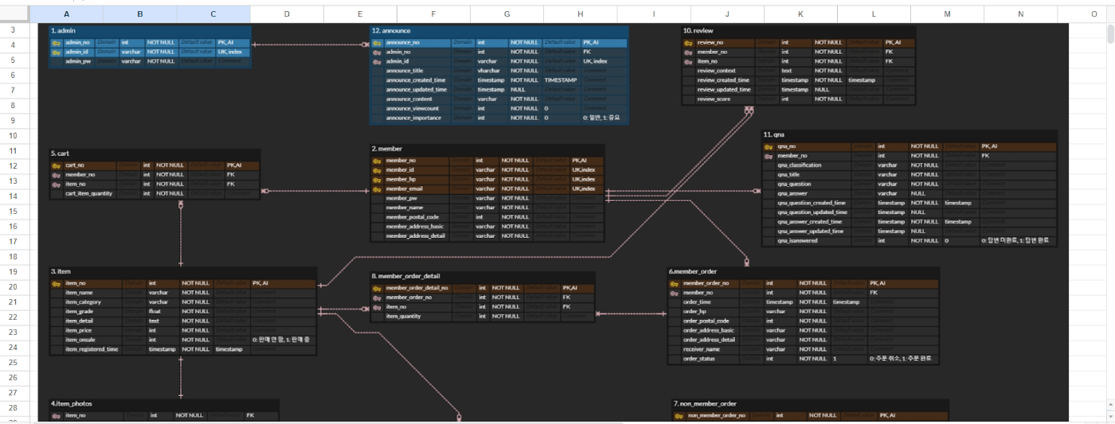Select row 28 header
This screenshot has height=424, width=1115.
coord(14,408)
